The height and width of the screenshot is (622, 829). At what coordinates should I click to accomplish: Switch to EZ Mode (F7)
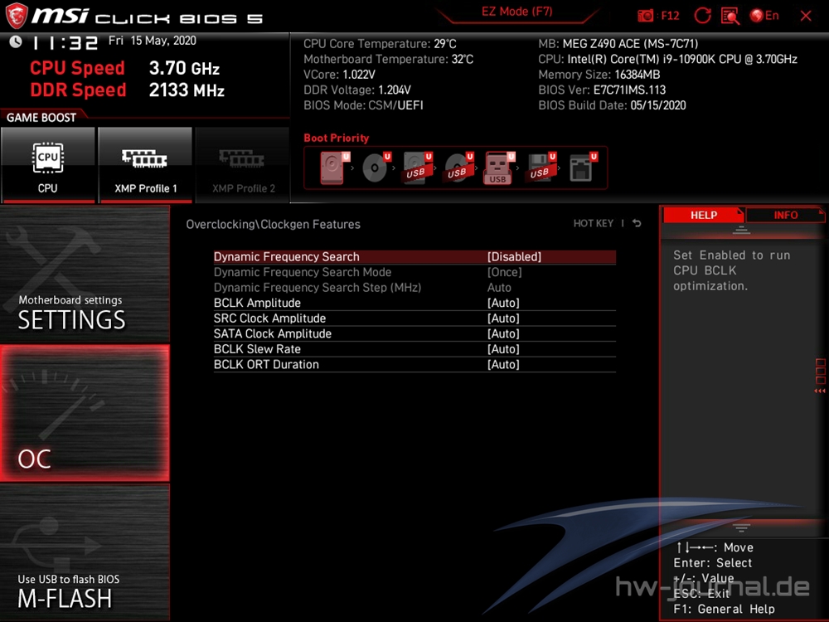tap(516, 12)
